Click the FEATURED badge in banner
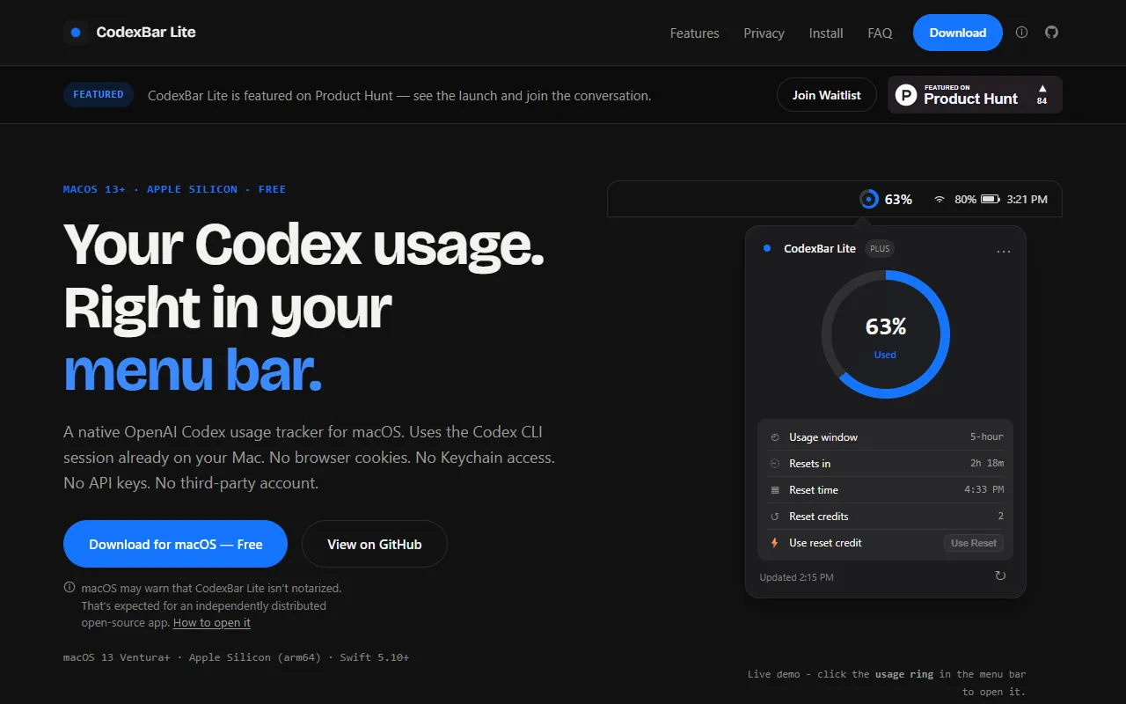This screenshot has width=1126, height=704. click(99, 94)
